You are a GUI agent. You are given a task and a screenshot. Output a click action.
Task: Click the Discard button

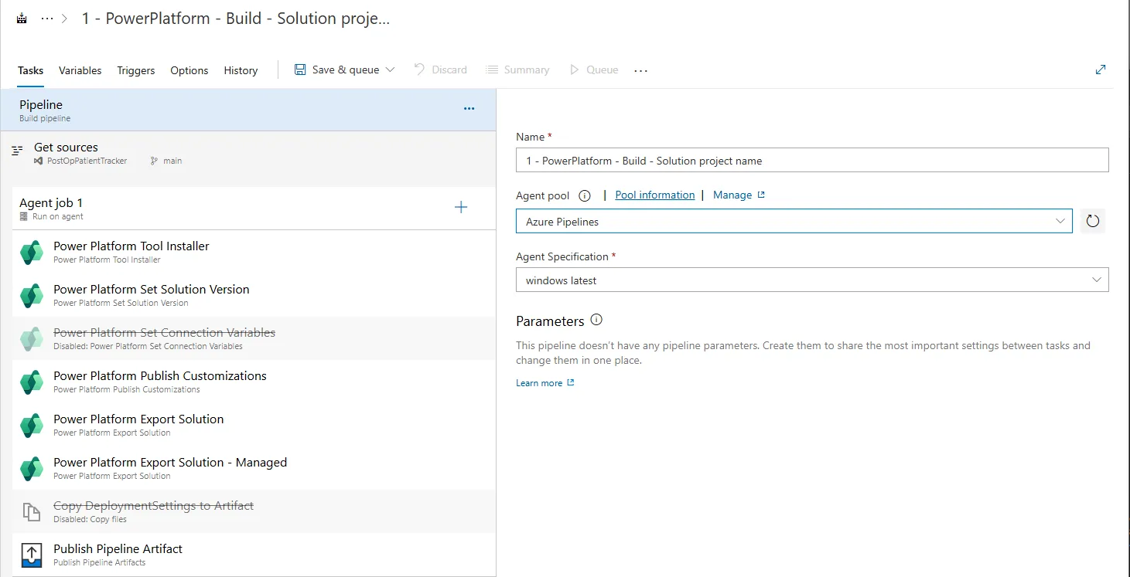click(x=441, y=70)
